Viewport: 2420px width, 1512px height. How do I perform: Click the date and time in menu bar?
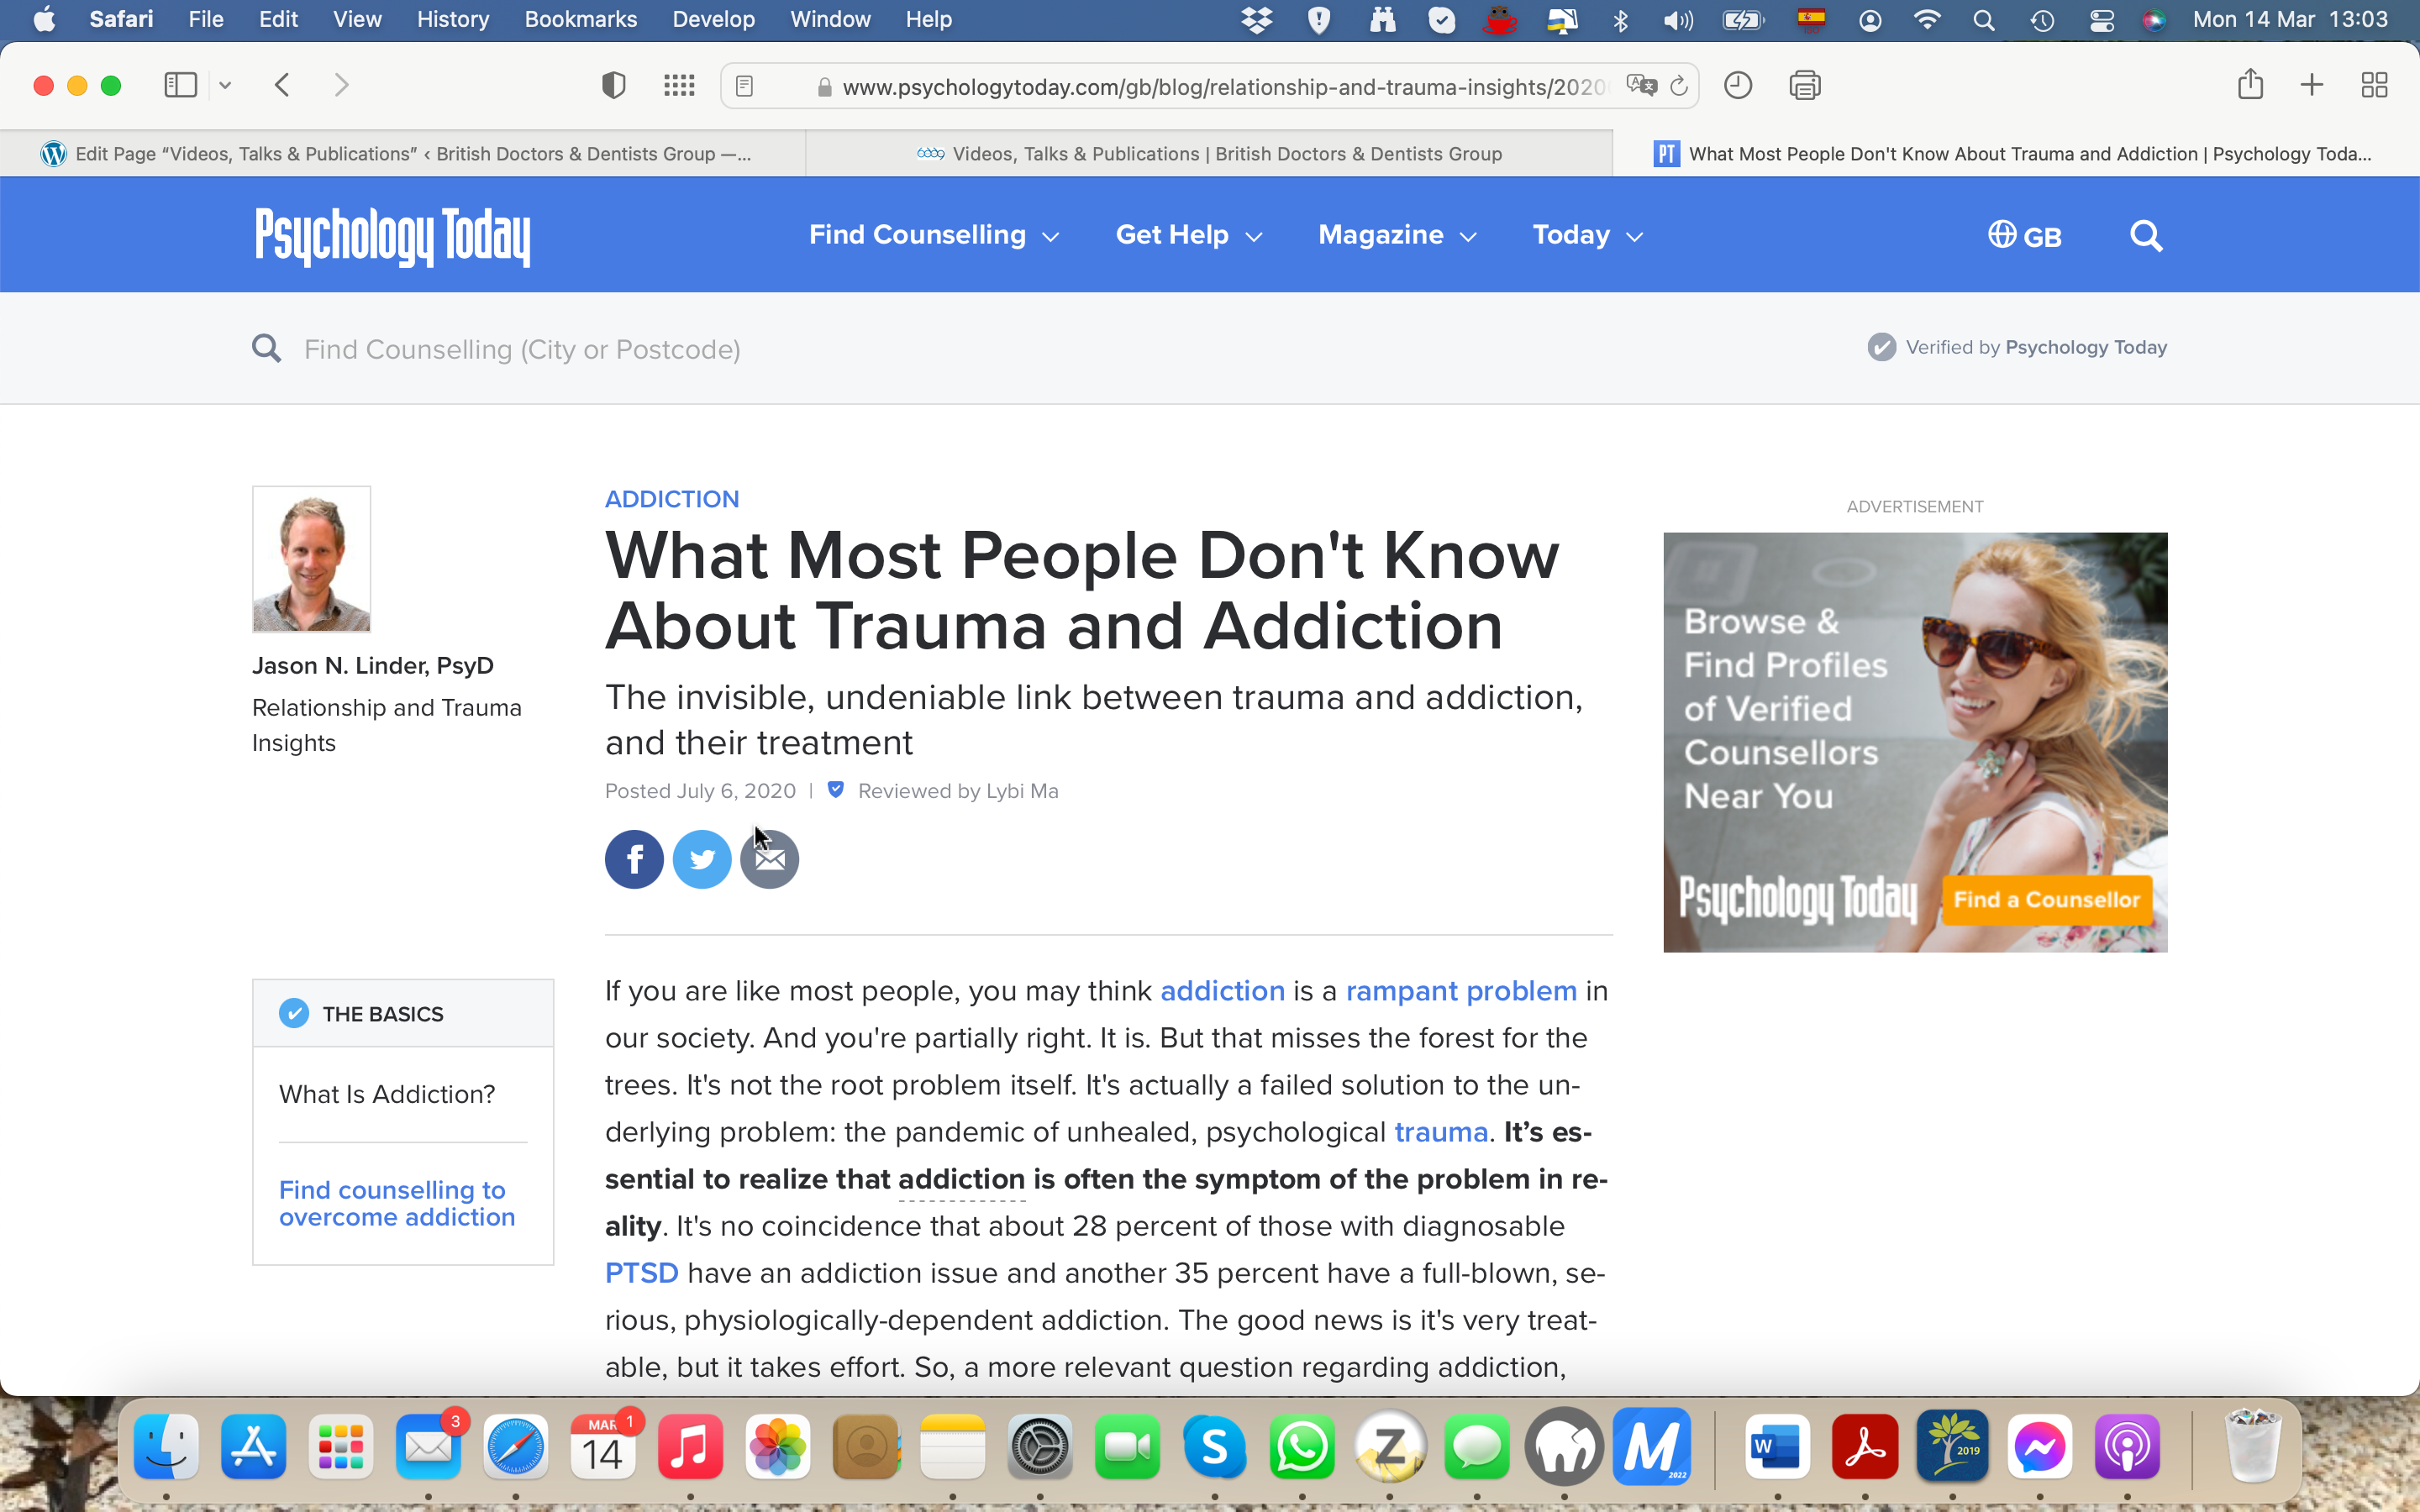point(2290,20)
